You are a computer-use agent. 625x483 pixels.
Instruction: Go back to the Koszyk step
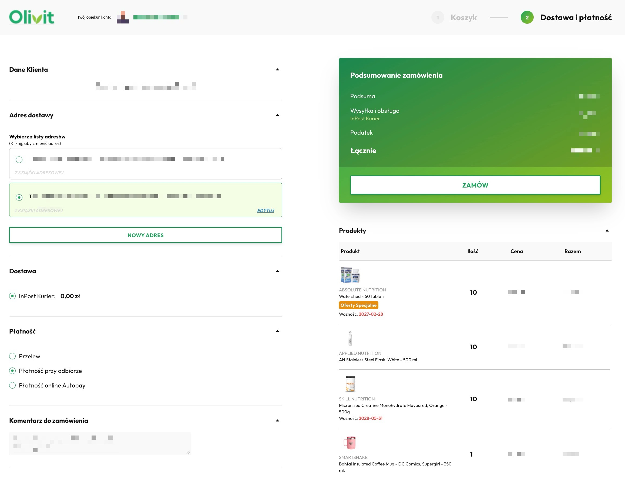coord(463,18)
